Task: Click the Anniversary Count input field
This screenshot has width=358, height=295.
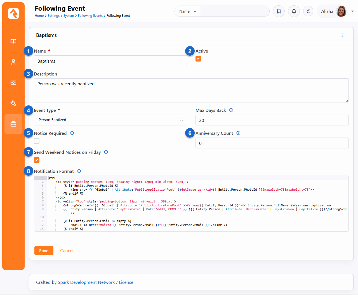Action: tap(272, 143)
